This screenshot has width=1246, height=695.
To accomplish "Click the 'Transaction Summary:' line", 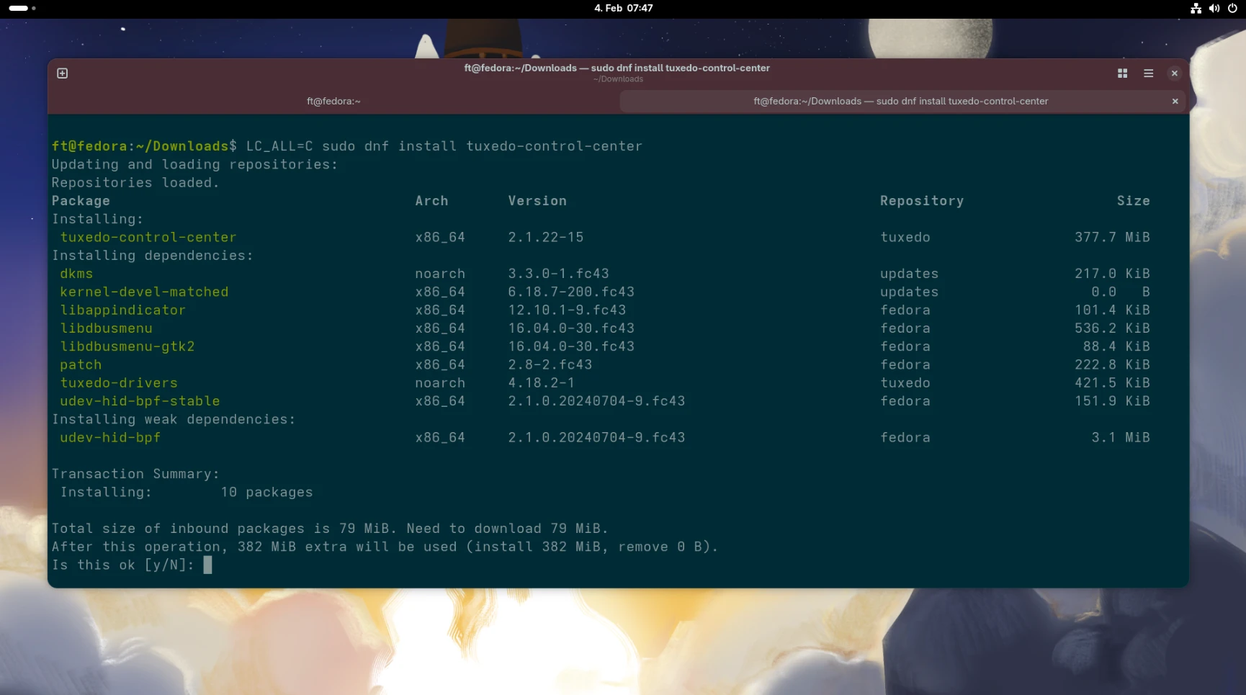I will [135, 474].
